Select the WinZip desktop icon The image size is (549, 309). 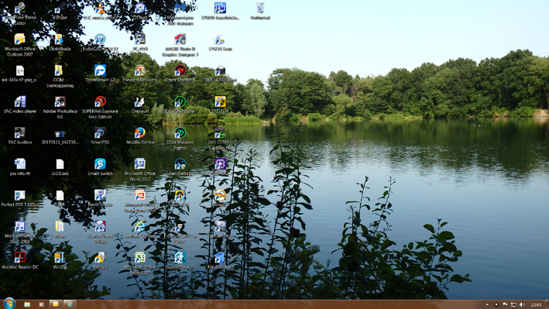60,261
